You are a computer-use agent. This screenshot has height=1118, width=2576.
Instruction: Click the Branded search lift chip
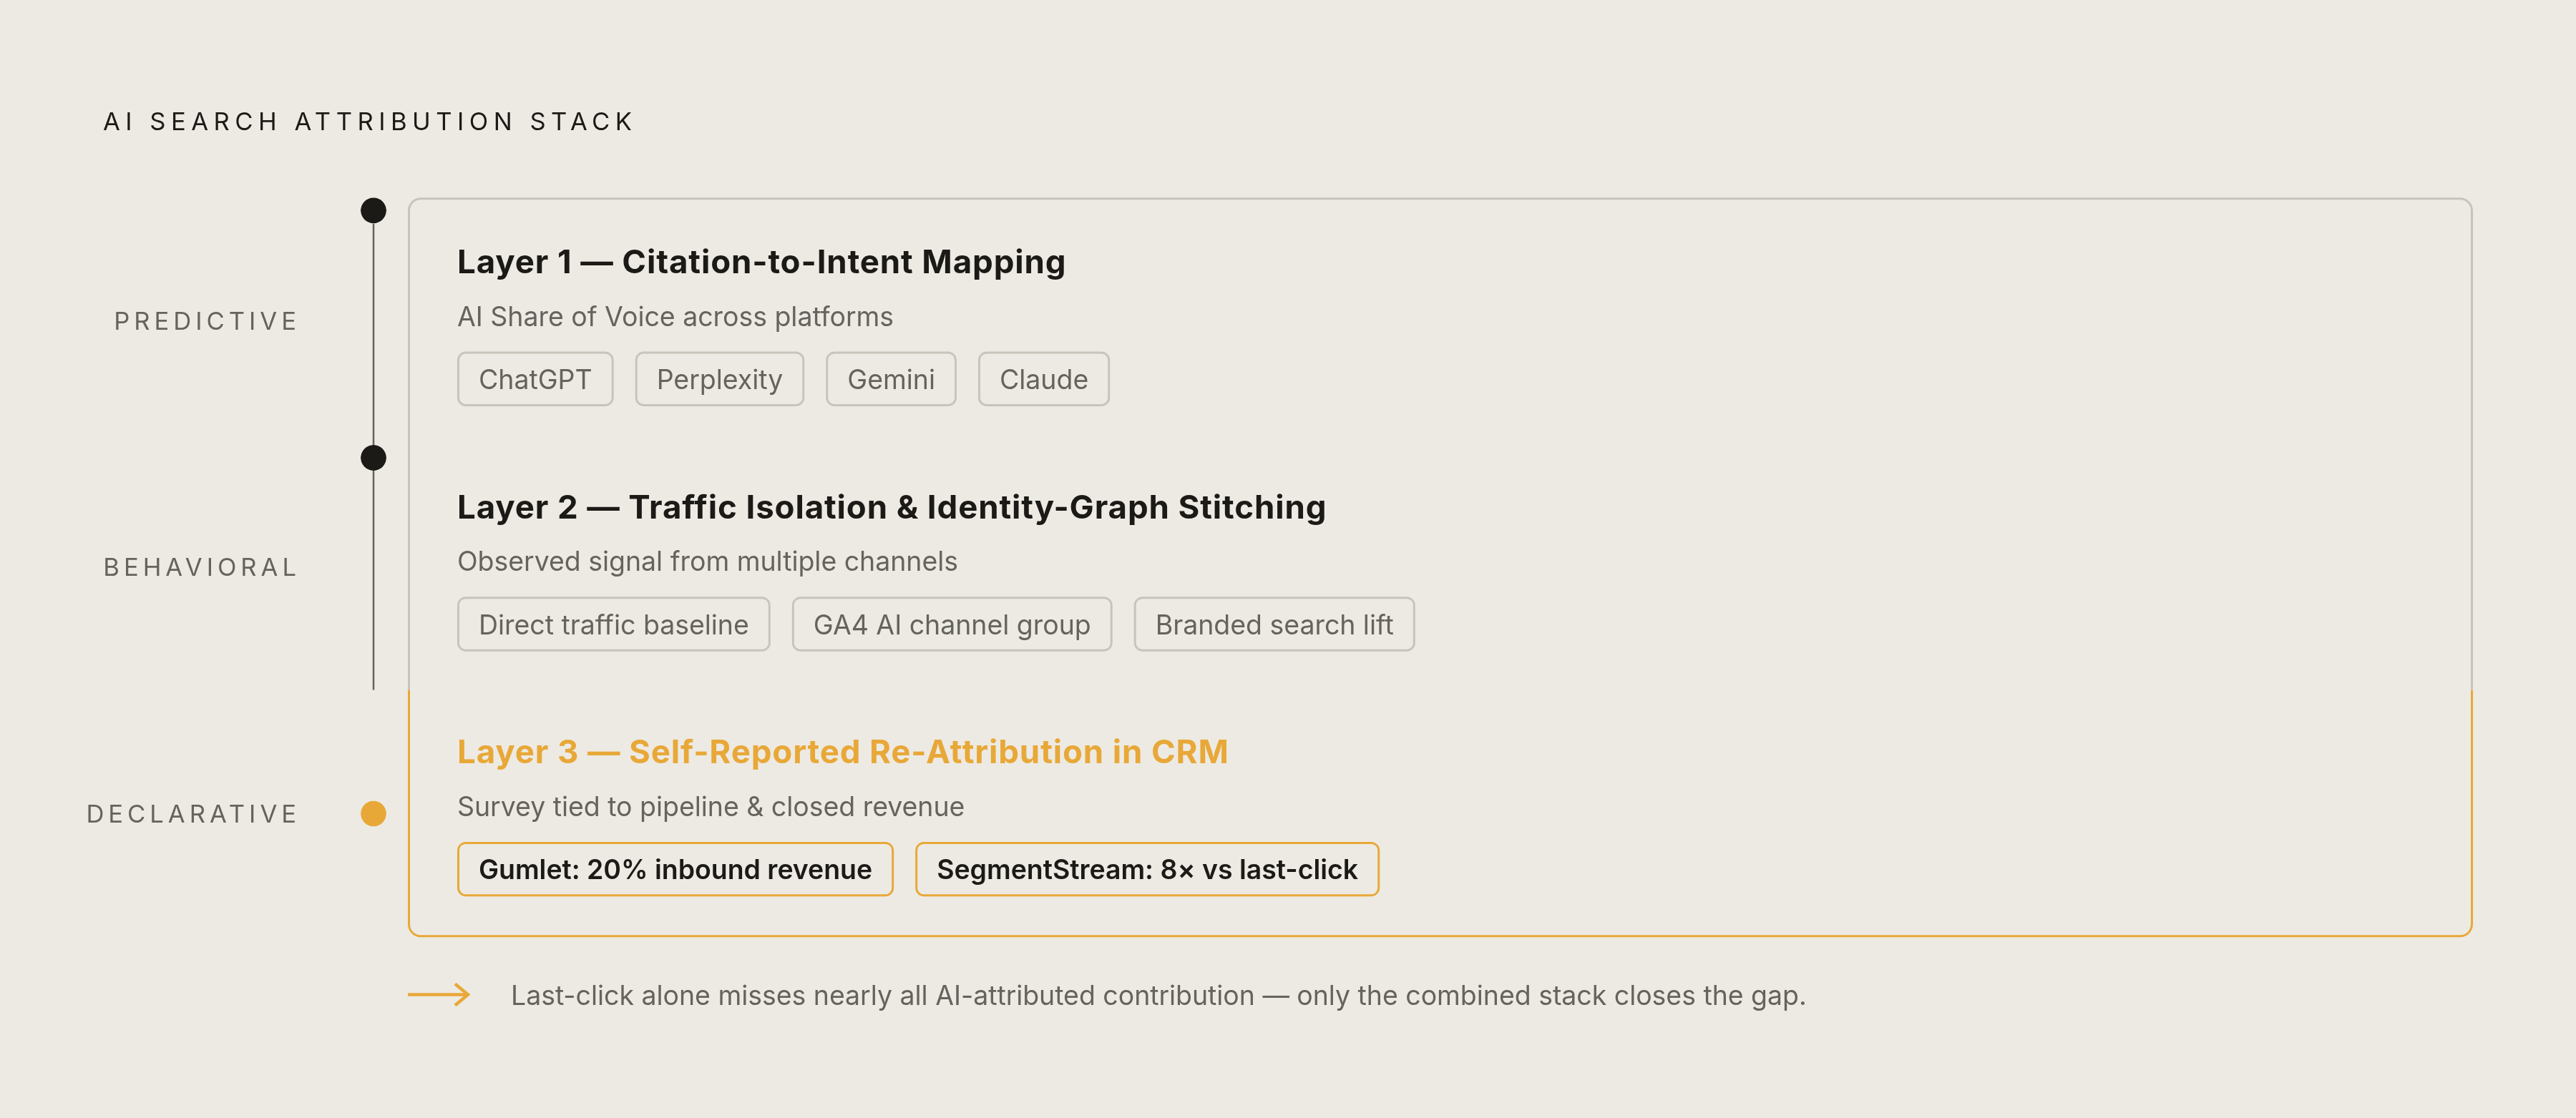(1273, 624)
